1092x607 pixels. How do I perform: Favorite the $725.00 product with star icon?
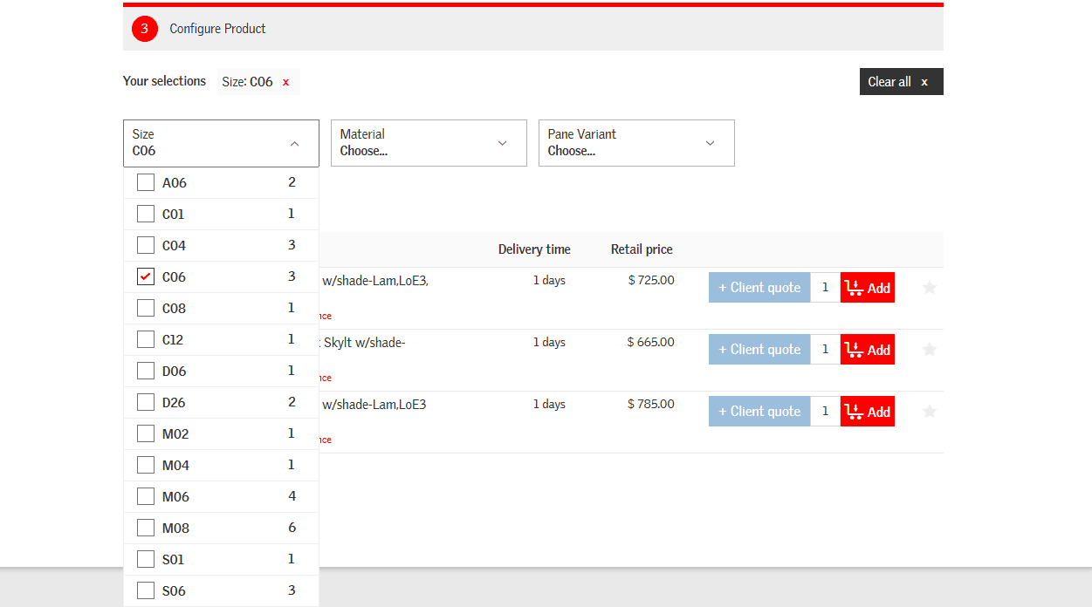click(x=930, y=287)
